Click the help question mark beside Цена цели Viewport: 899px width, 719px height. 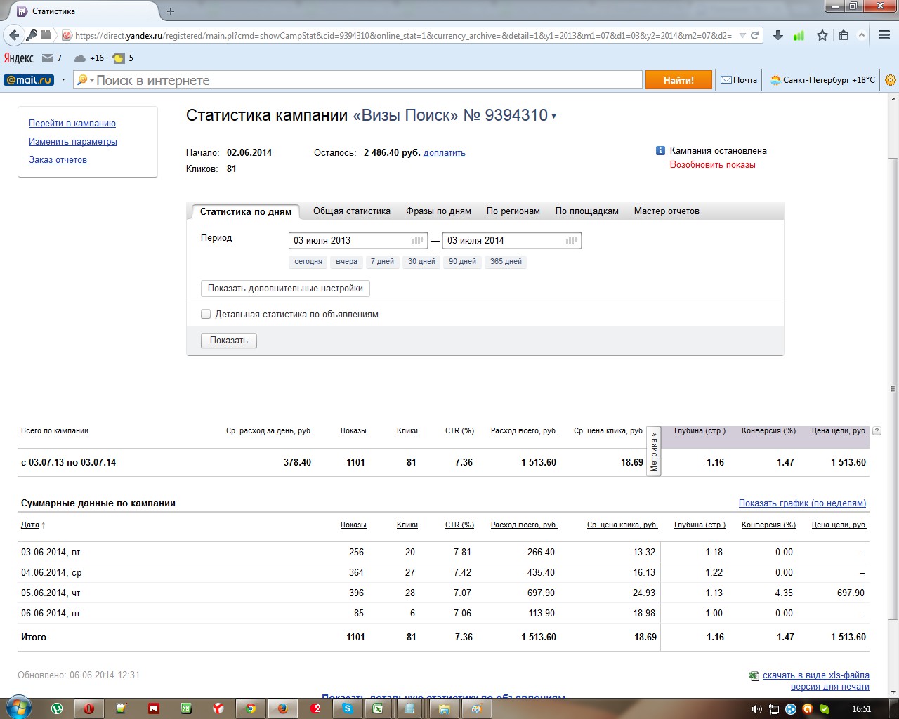tap(876, 431)
